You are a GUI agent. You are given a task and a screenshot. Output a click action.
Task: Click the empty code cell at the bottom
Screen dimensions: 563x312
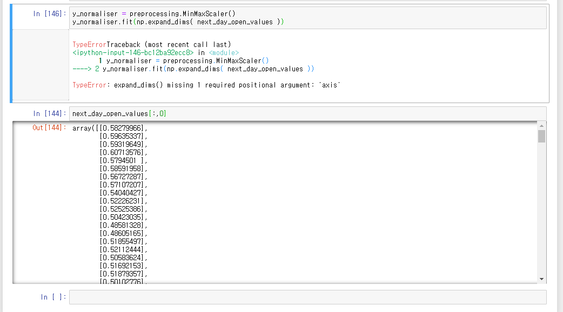308,297
